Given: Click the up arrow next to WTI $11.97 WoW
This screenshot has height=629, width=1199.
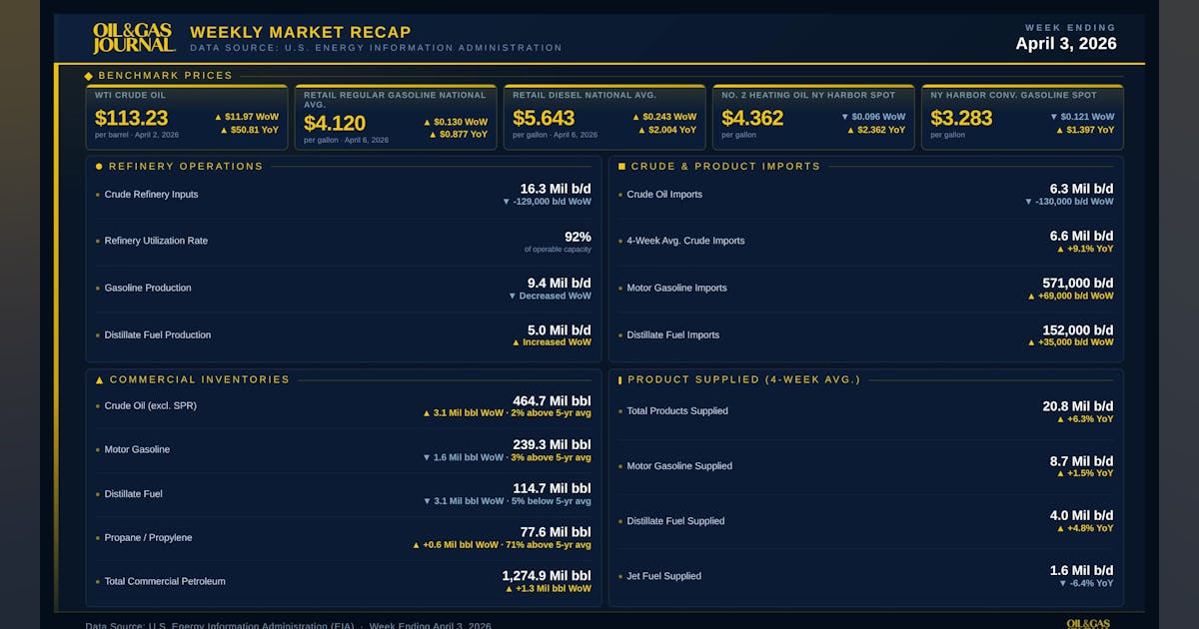Looking at the screenshot, I should [x=218, y=117].
